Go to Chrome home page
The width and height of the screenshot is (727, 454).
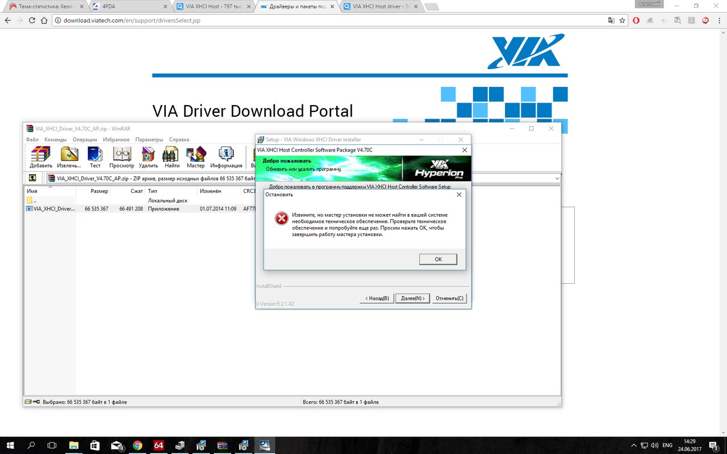pyautogui.click(x=44, y=20)
